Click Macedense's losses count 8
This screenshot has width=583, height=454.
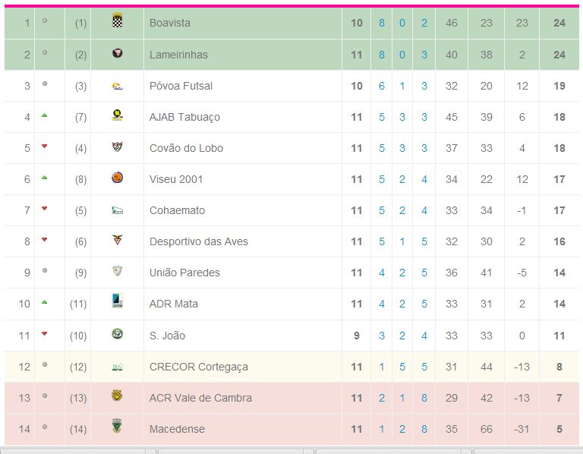click(424, 429)
